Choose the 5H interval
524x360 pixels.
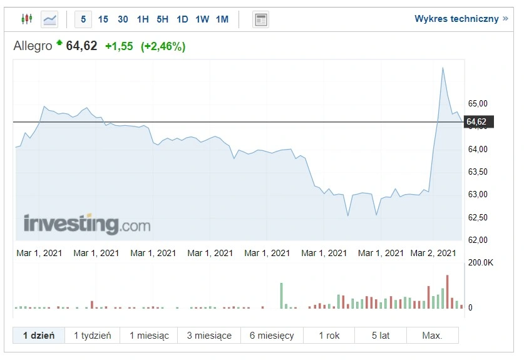click(x=162, y=19)
